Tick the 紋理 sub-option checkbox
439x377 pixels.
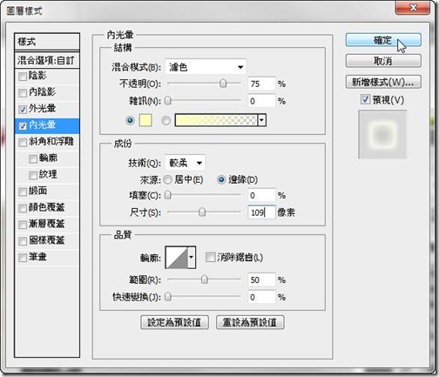33,175
